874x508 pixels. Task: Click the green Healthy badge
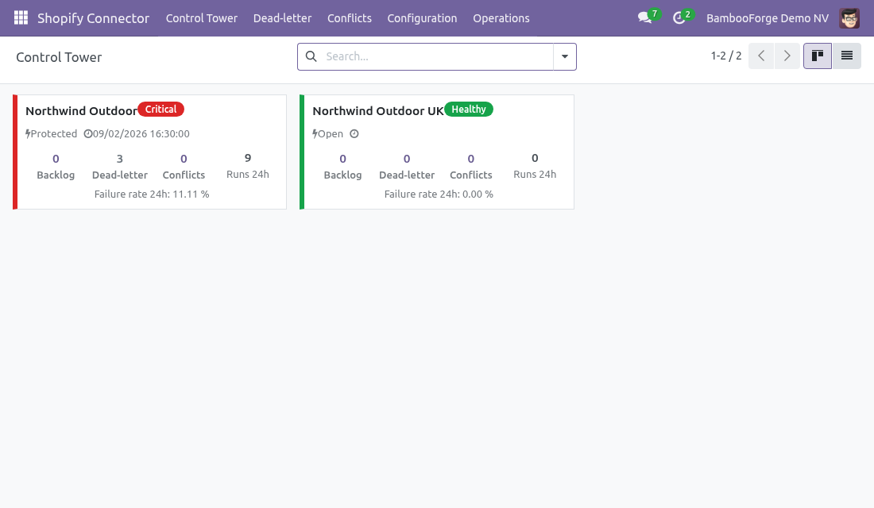point(468,110)
